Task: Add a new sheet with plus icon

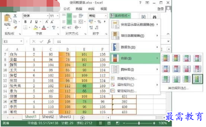Action: point(83,118)
